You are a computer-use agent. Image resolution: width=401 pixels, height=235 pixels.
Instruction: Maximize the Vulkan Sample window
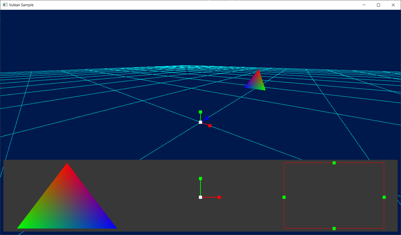(378, 5)
